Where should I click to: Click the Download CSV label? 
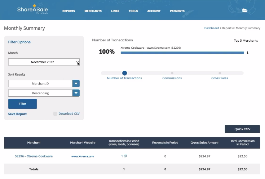coord(69,114)
